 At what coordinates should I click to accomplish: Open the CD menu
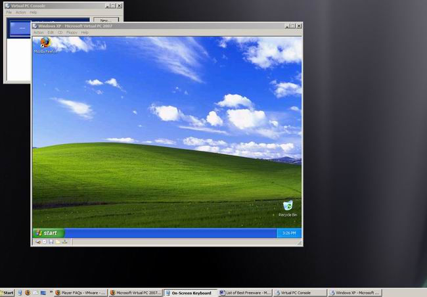point(60,32)
